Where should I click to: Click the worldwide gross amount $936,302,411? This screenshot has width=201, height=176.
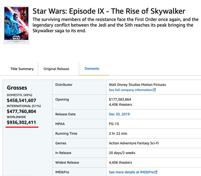tap(21, 122)
